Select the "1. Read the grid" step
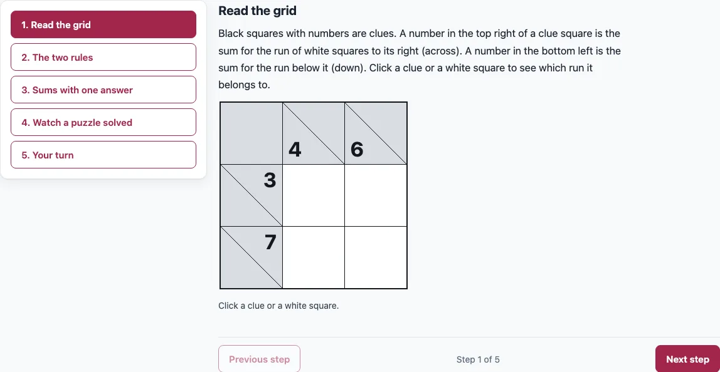This screenshot has width=720, height=372. (x=103, y=25)
